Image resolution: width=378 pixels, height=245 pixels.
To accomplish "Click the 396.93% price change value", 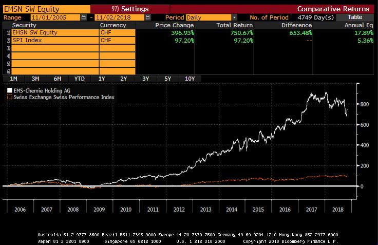I will point(182,33).
